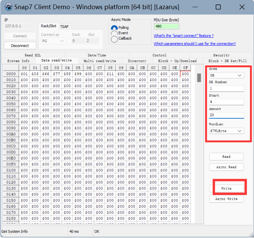Select the Callback async mode

(114, 39)
